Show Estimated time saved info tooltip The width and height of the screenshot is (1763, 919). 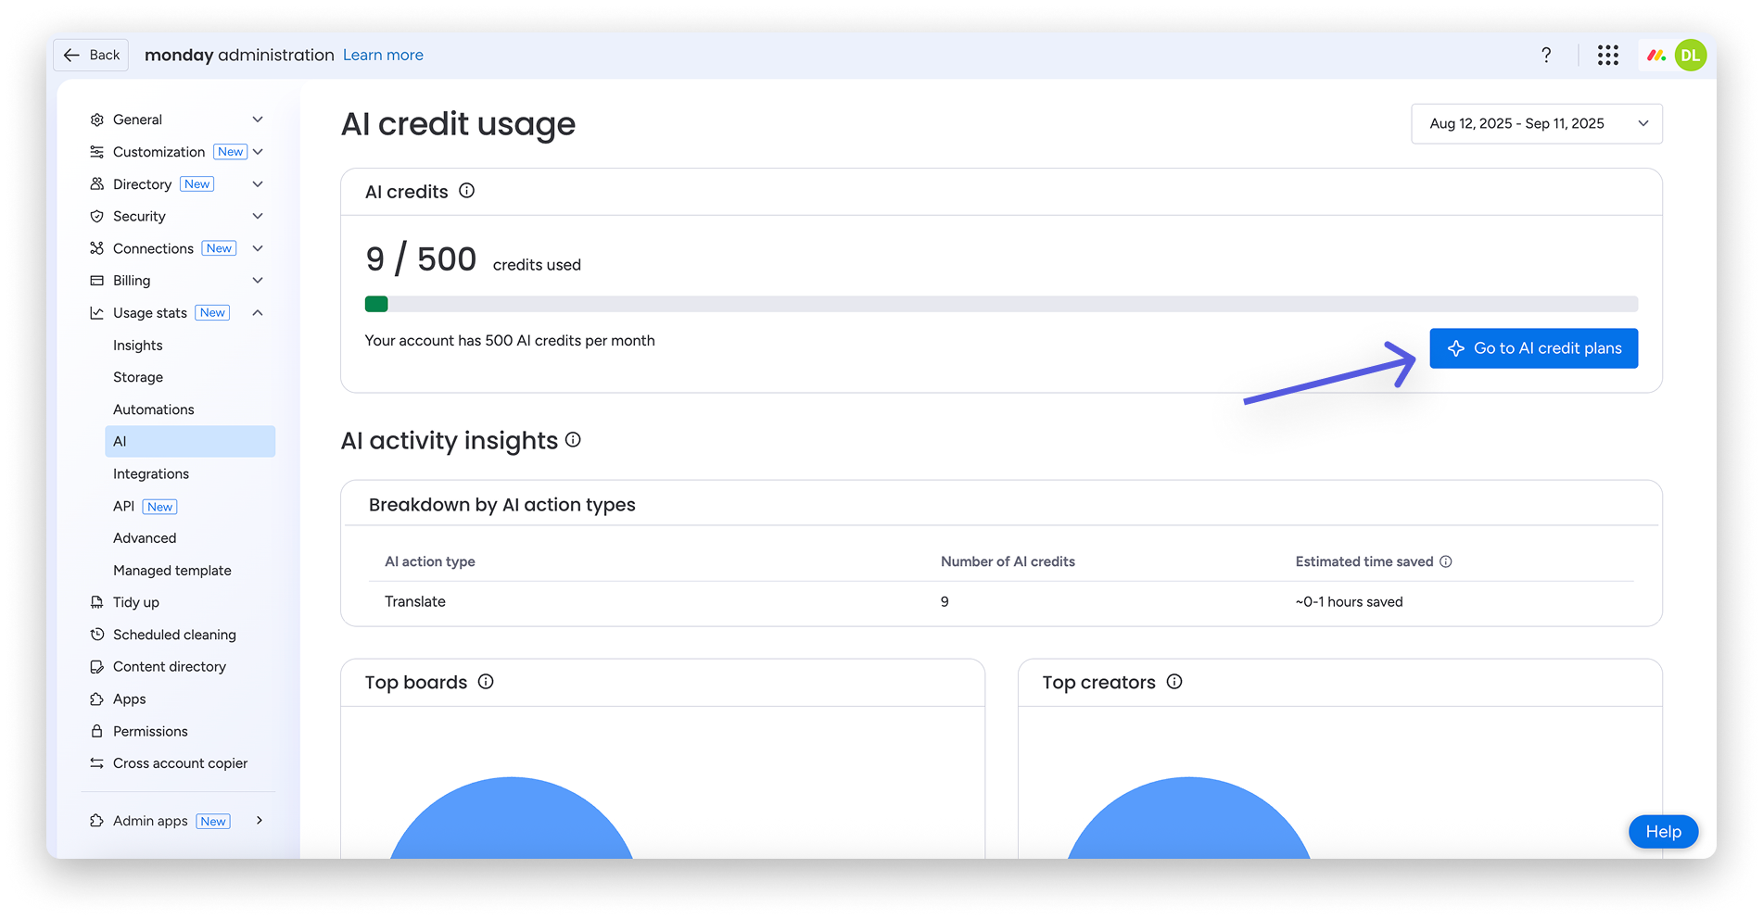click(1446, 561)
